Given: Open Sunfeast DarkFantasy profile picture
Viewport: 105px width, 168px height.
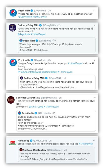Looking at the screenshot, I should (11, 100).
